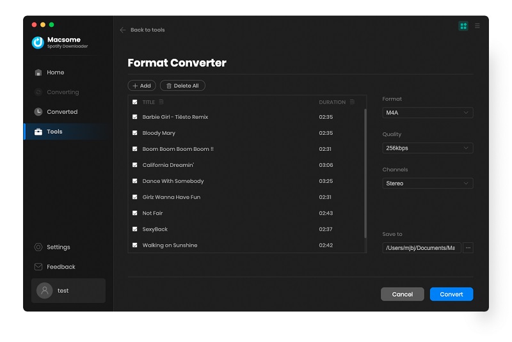Click the user avatar icon for test
512x342 pixels.
[x=45, y=290]
